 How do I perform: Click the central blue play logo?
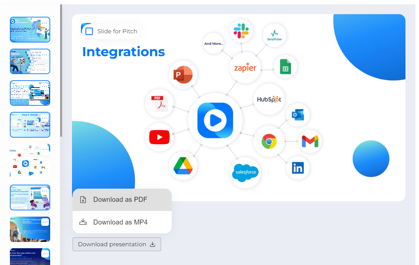pyautogui.click(x=215, y=120)
